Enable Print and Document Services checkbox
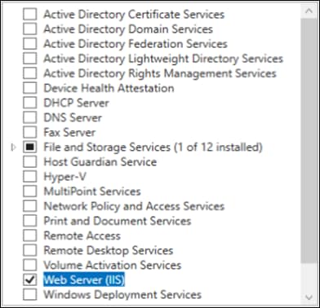320x308 pixels. pyautogui.click(x=30, y=221)
